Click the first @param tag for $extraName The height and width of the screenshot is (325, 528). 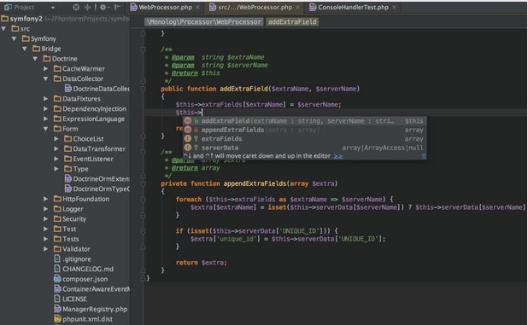tap(183, 57)
